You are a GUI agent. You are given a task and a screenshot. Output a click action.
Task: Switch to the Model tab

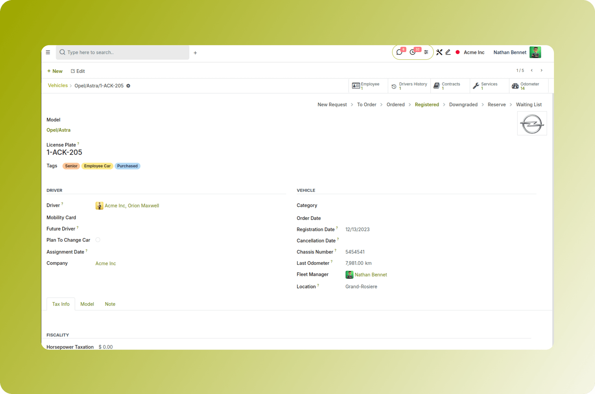87,304
